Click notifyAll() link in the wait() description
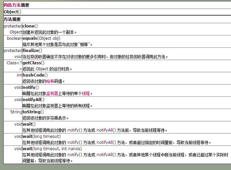Image resolution: width=231 pixels, height=170 pixels. [x=106, y=130]
